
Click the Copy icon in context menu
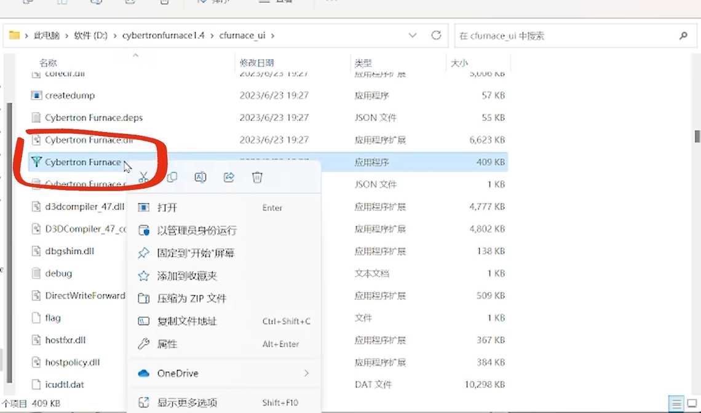pos(172,178)
